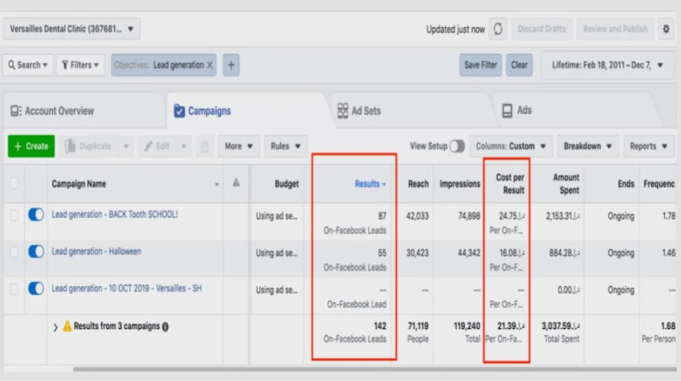Remove Lead generation filter with X icon
Screen dimensions: 681x381
click(209, 65)
